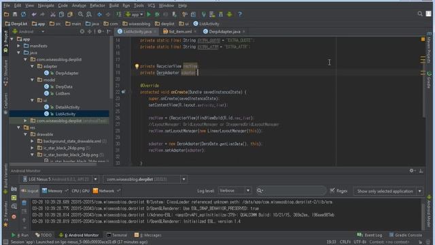435x245 pixels.
Task: Open the Memory monitor tab
Action: coord(54,191)
